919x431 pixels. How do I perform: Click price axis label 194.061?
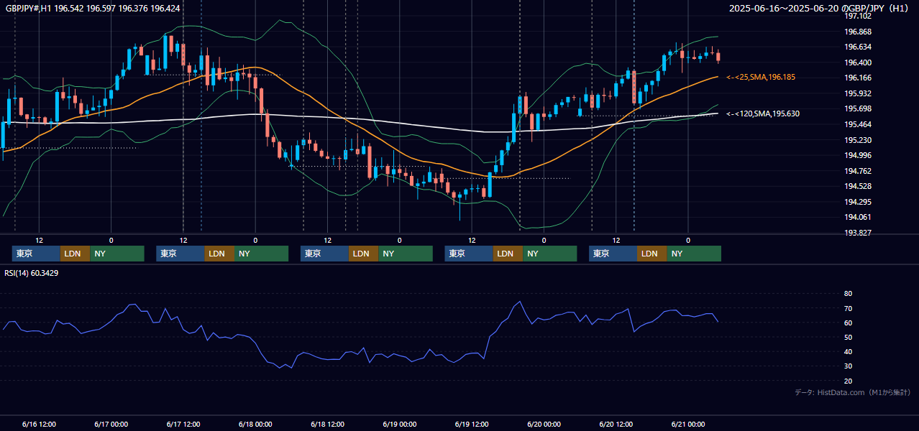pos(858,217)
